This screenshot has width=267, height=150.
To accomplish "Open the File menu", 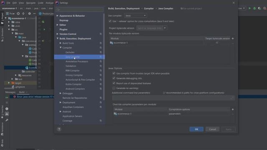I will [x=8, y=3].
